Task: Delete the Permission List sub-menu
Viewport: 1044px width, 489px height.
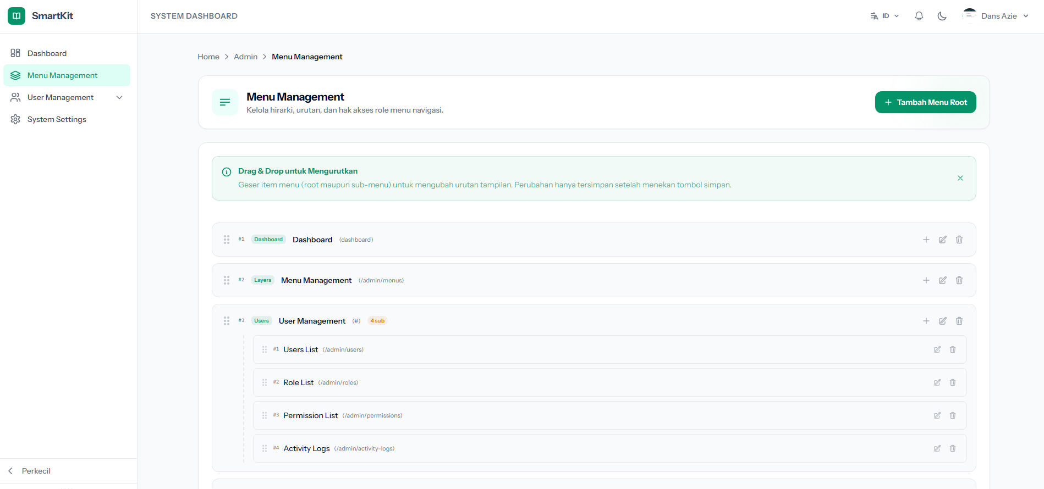Action: tap(953, 415)
